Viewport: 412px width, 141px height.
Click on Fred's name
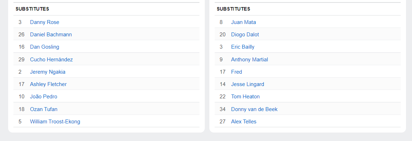coord(237,72)
